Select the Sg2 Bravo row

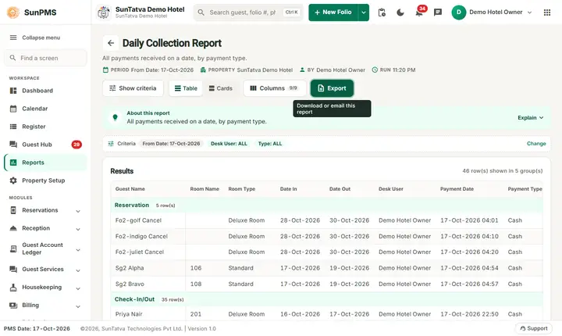click(x=327, y=284)
